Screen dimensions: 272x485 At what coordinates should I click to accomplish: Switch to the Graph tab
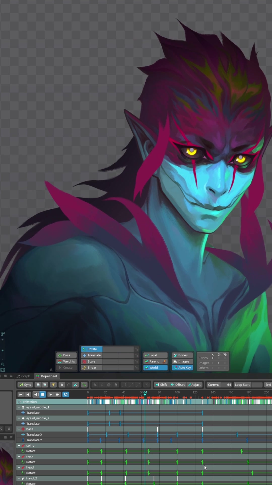click(23, 376)
